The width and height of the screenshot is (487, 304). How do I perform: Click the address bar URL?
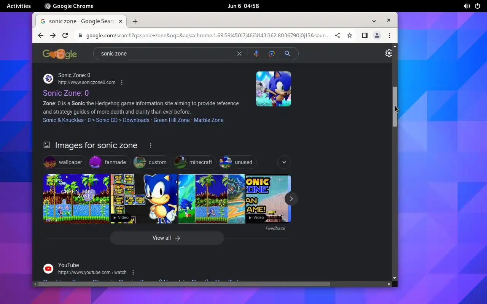pyautogui.click(x=208, y=35)
